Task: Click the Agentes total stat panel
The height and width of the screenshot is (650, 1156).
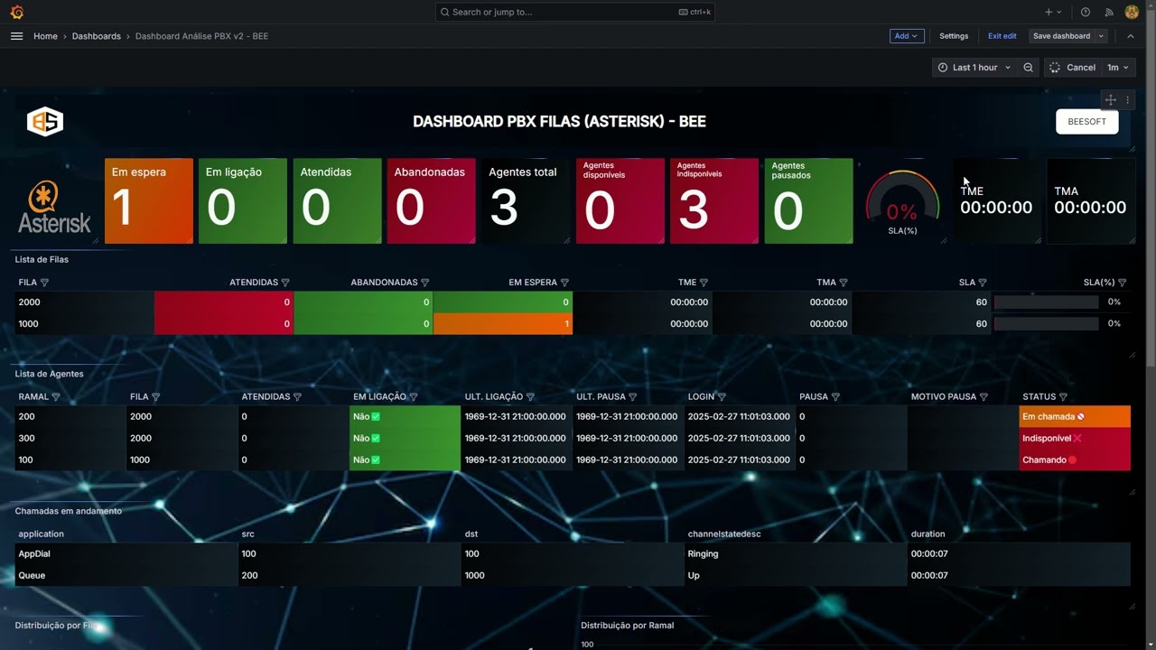Action: pyautogui.click(x=526, y=201)
